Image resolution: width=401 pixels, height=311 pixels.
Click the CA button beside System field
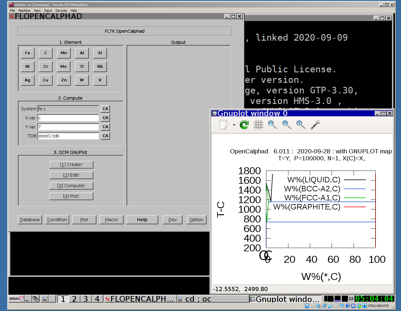pyautogui.click(x=105, y=109)
